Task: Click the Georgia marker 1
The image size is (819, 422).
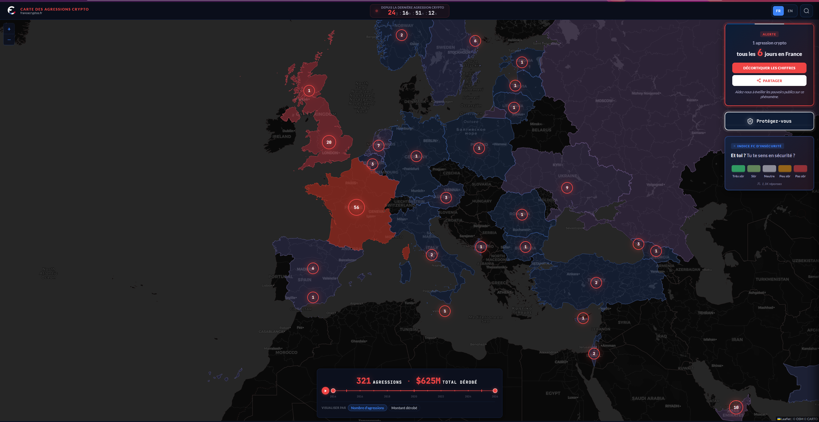Action: click(x=656, y=251)
